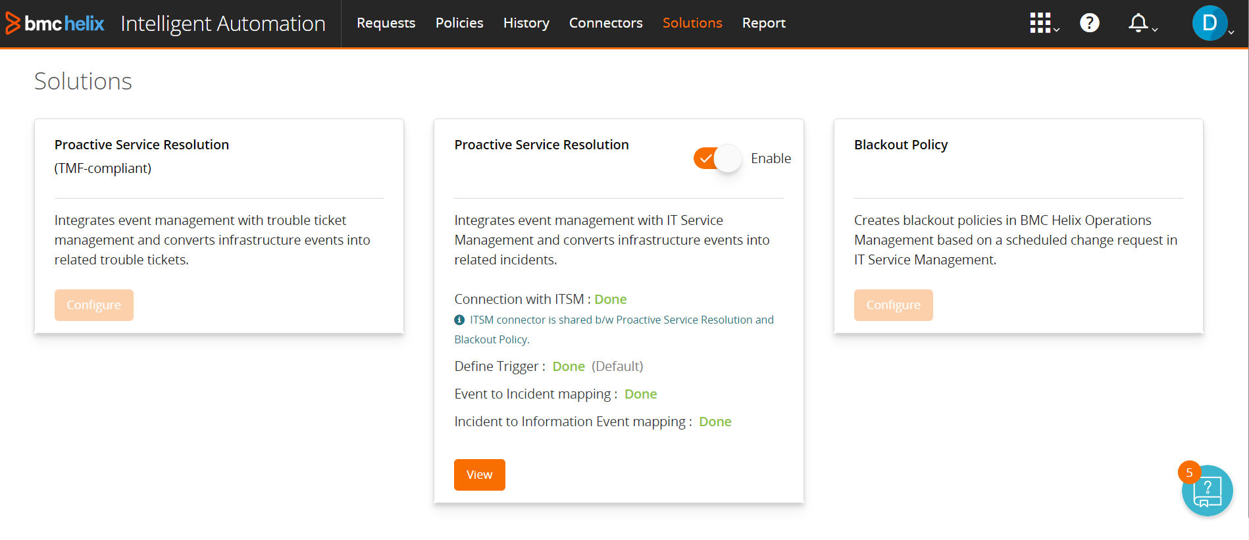Go to the Policies tab

459,23
